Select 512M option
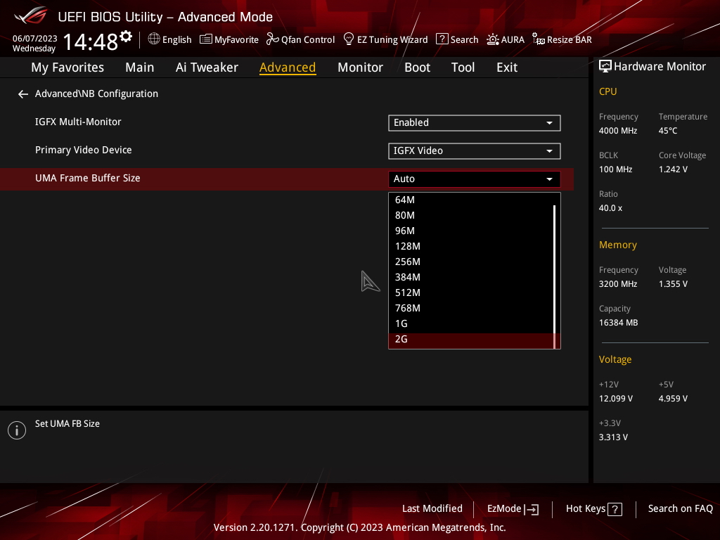720x540 pixels. pos(471,292)
